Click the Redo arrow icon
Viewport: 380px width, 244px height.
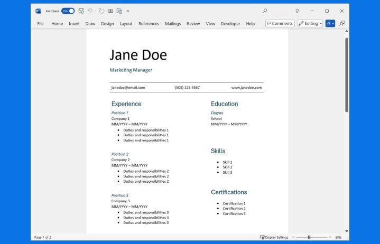point(101,11)
